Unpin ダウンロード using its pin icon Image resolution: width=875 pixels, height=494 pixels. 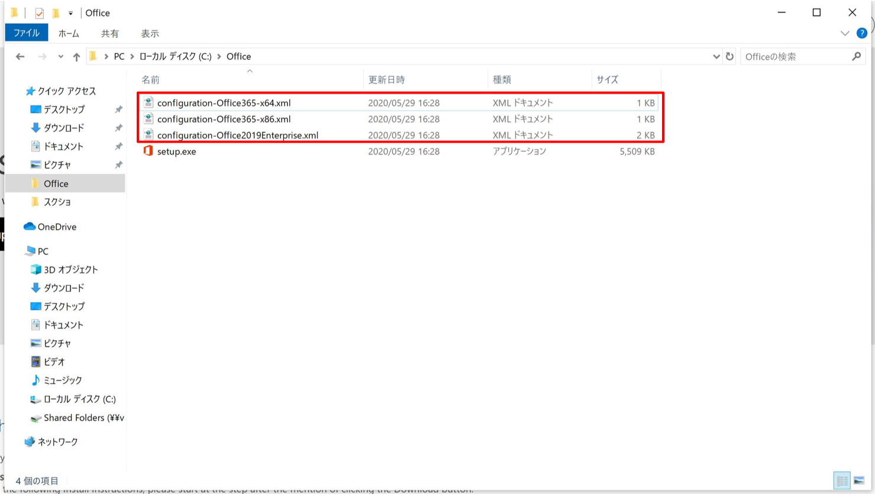pos(118,128)
